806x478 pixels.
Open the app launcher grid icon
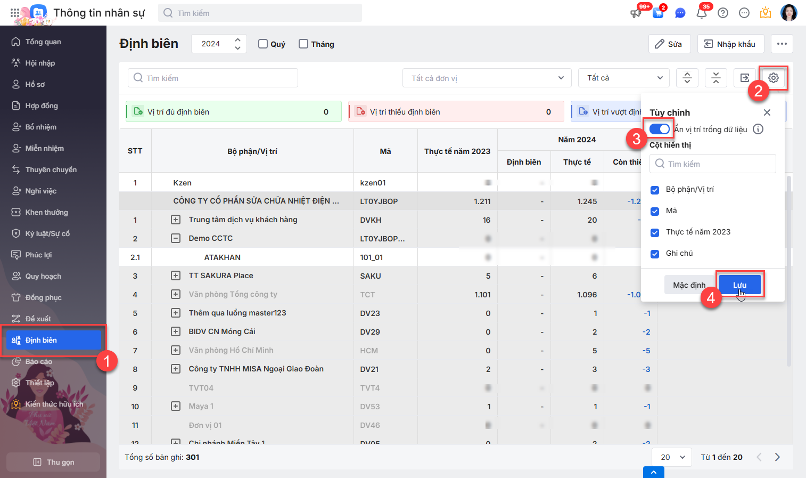click(15, 13)
